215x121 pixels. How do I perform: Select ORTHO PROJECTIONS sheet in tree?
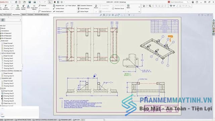8,53
